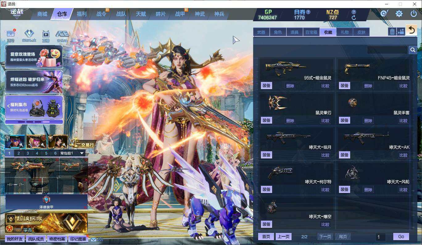Click the search magnifier icon
This screenshot has height=245, width=422.
(x=413, y=50)
